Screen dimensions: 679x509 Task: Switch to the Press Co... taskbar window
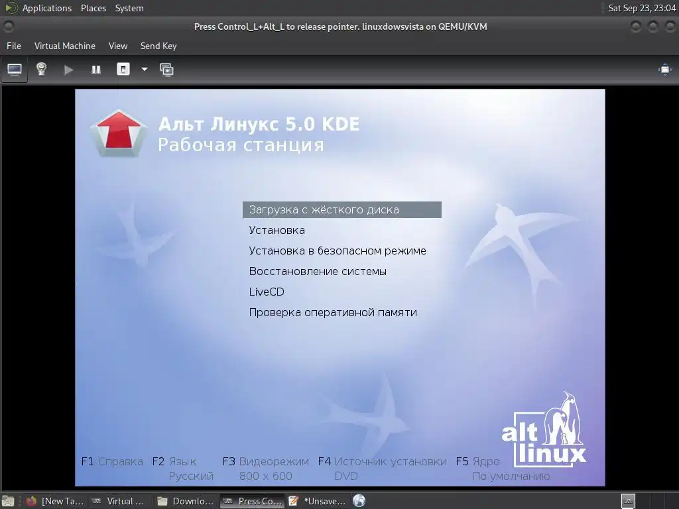pyautogui.click(x=252, y=501)
